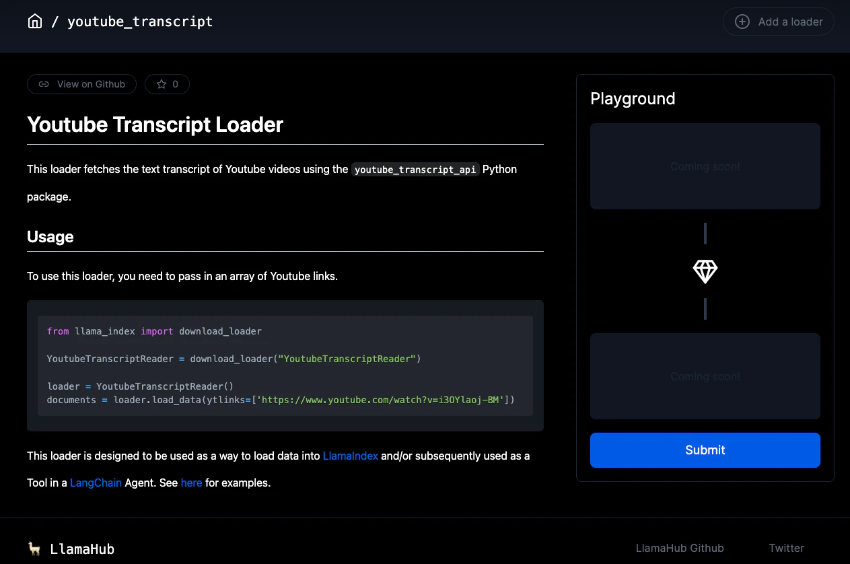Follow the 'here' examples link
This screenshot has width=850, height=564.
point(191,483)
